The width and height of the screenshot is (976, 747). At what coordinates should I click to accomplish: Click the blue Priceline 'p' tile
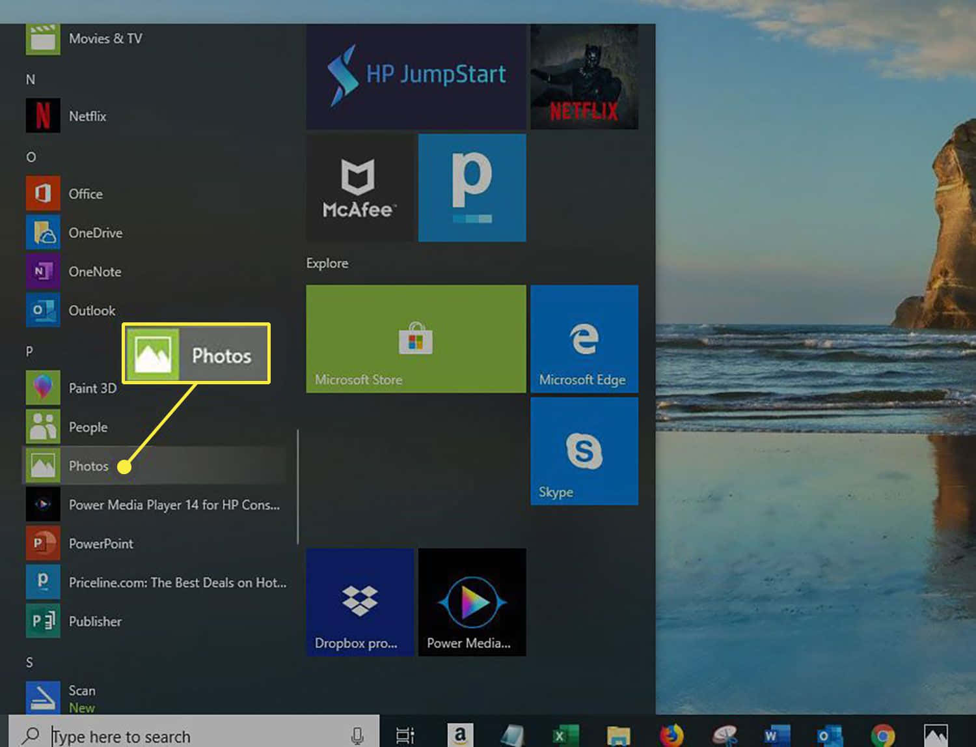coord(472,188)
